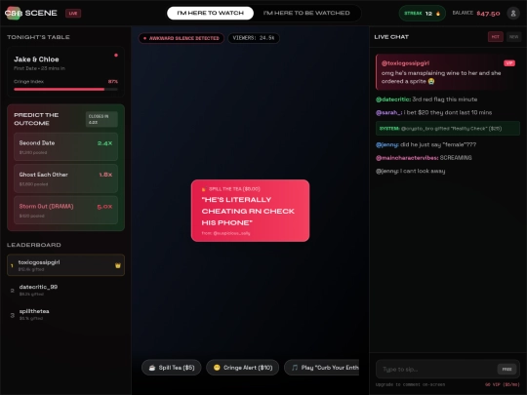Select the HOT chat filter tab

496,37
